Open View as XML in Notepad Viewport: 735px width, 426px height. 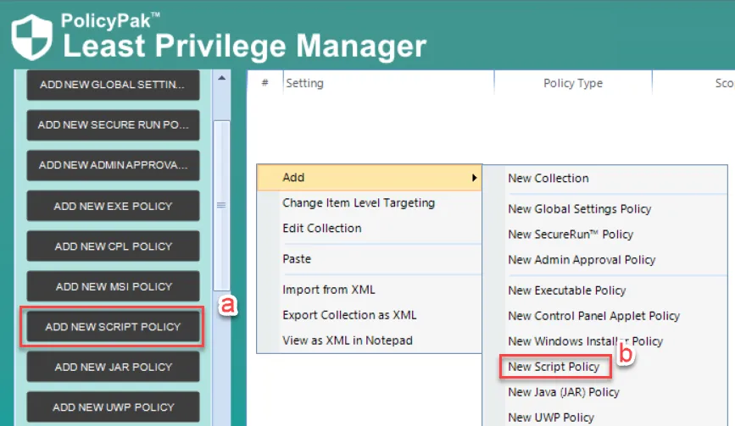tap(348, 340)
